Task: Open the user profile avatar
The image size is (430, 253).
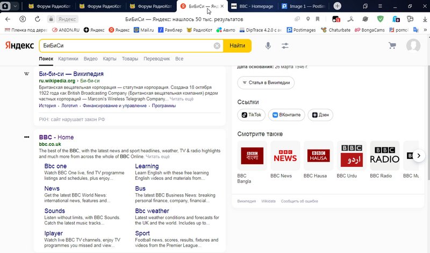Action: (x=413, y=45)
